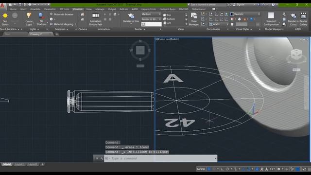Viewport: 311px width, 175px height.
Task: Expand the Sun & Location panel
Action: coord(10,29)
